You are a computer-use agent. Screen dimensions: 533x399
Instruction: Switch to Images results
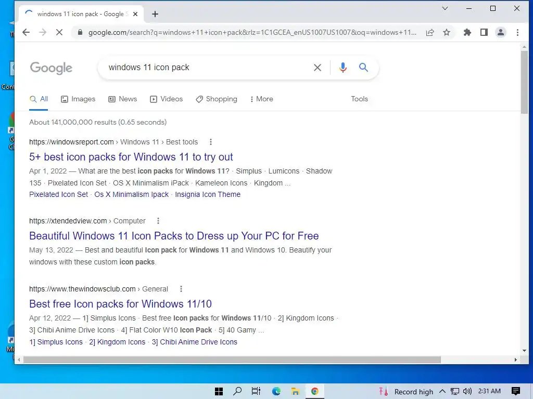(x=78, y=99)
